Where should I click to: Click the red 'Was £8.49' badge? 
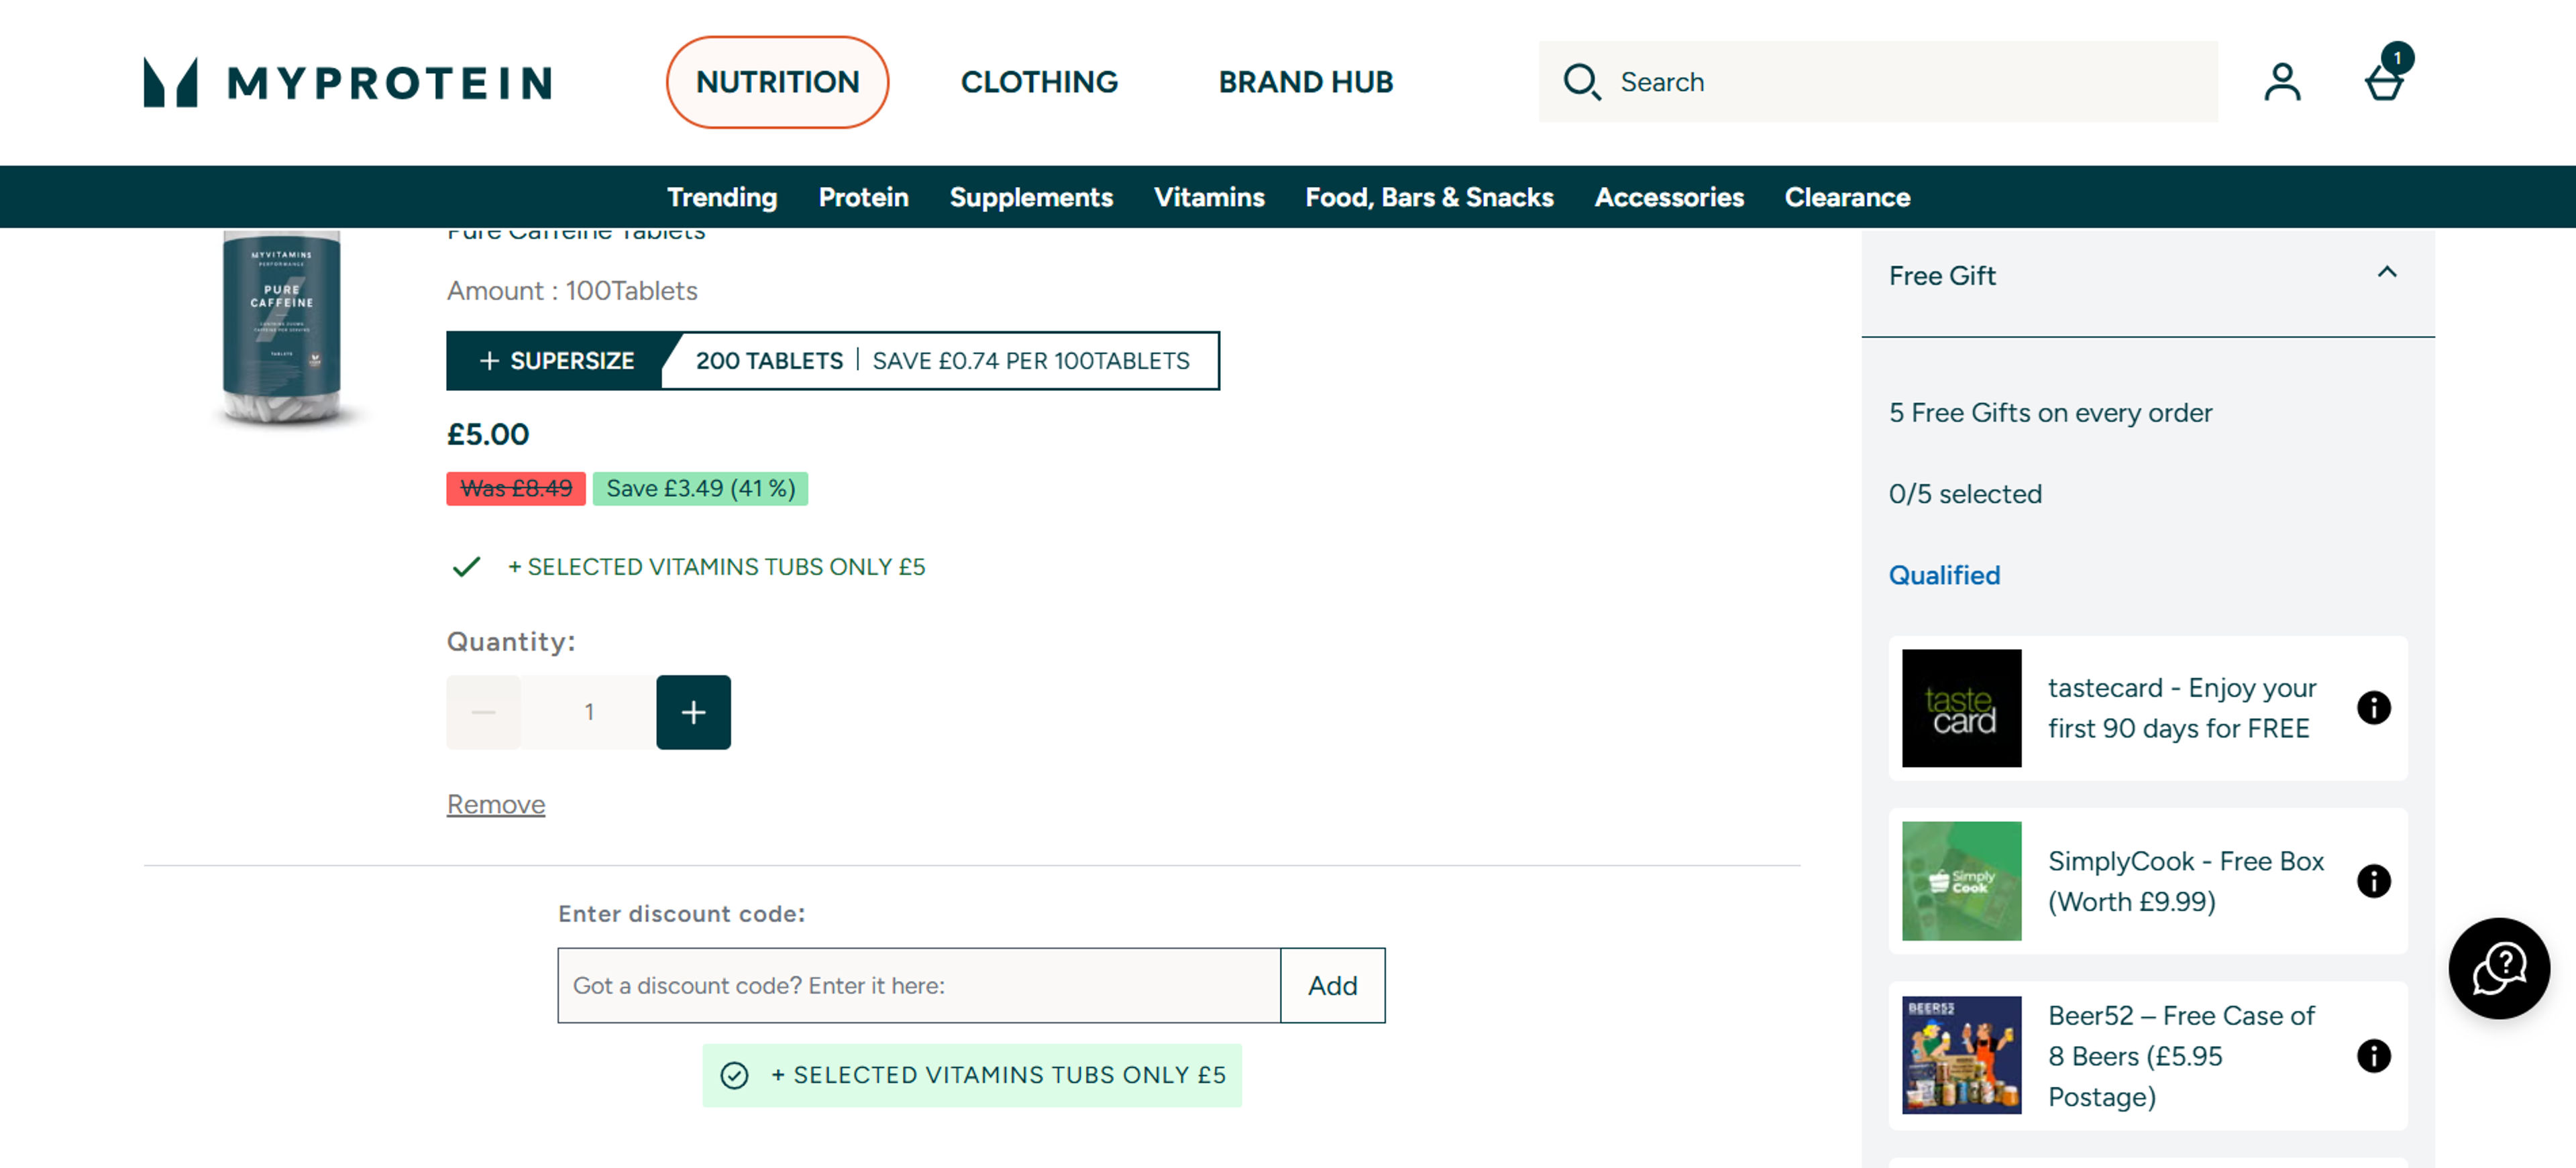516,487
